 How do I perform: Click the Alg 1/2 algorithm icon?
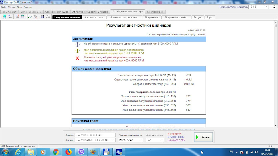(x=35, y=17)
